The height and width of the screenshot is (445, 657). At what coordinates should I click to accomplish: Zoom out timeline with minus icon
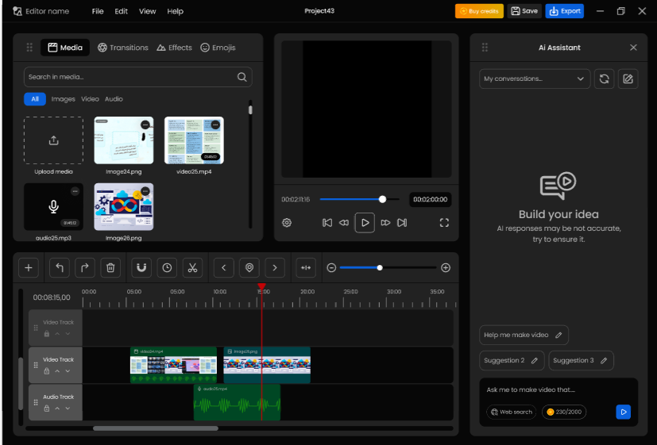[x=331, y=267]
